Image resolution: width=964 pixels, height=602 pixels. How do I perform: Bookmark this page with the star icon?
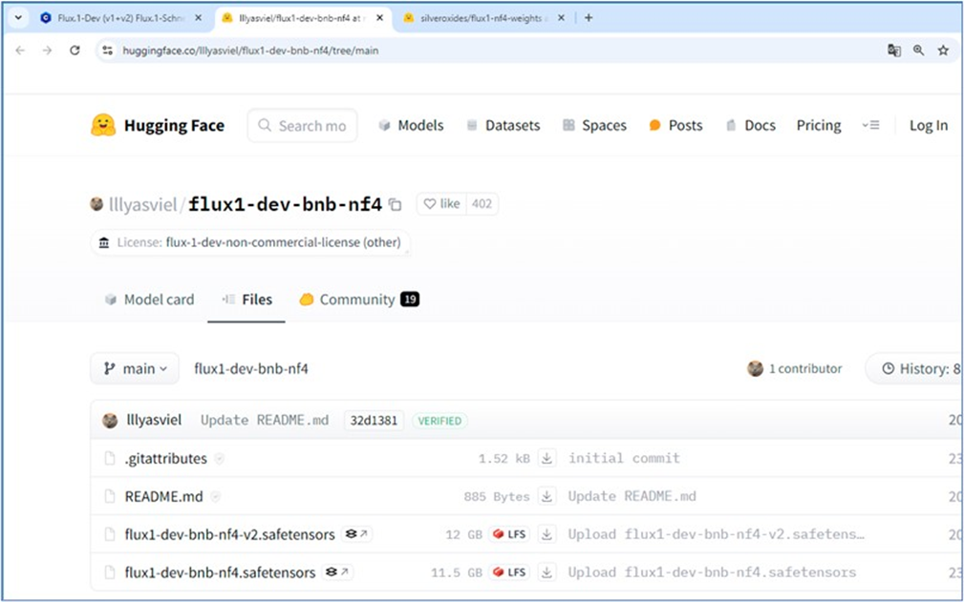click(x=943, y=51)
